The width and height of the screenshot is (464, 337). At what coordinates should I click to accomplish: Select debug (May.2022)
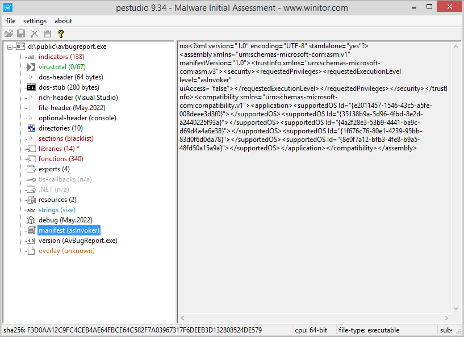pos(65,220)
